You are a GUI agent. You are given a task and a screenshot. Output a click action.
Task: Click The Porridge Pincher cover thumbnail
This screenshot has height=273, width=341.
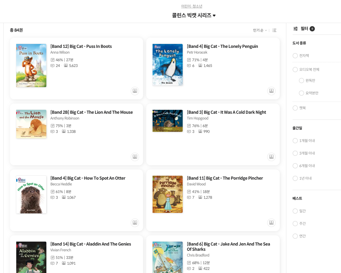tap(167, 194)
